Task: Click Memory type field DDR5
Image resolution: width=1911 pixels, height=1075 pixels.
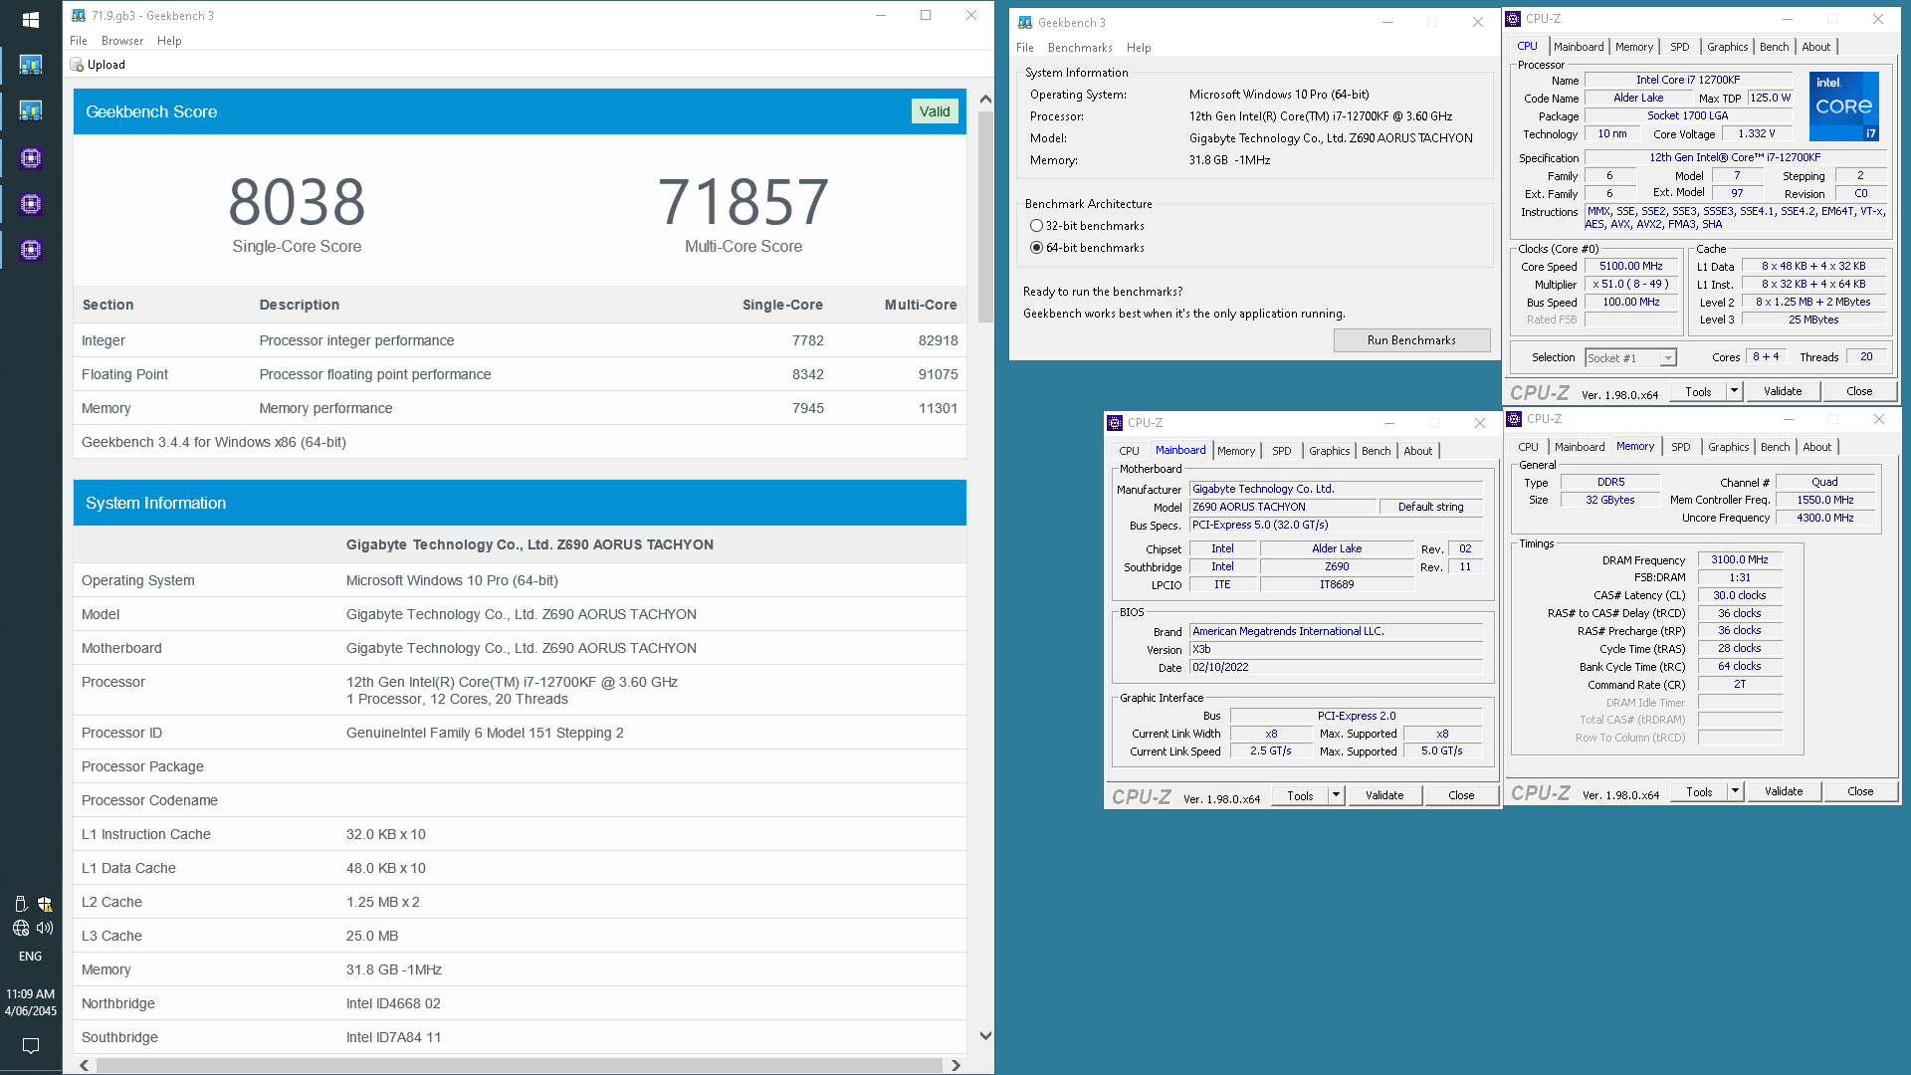Action: (x=1609, y=482)
